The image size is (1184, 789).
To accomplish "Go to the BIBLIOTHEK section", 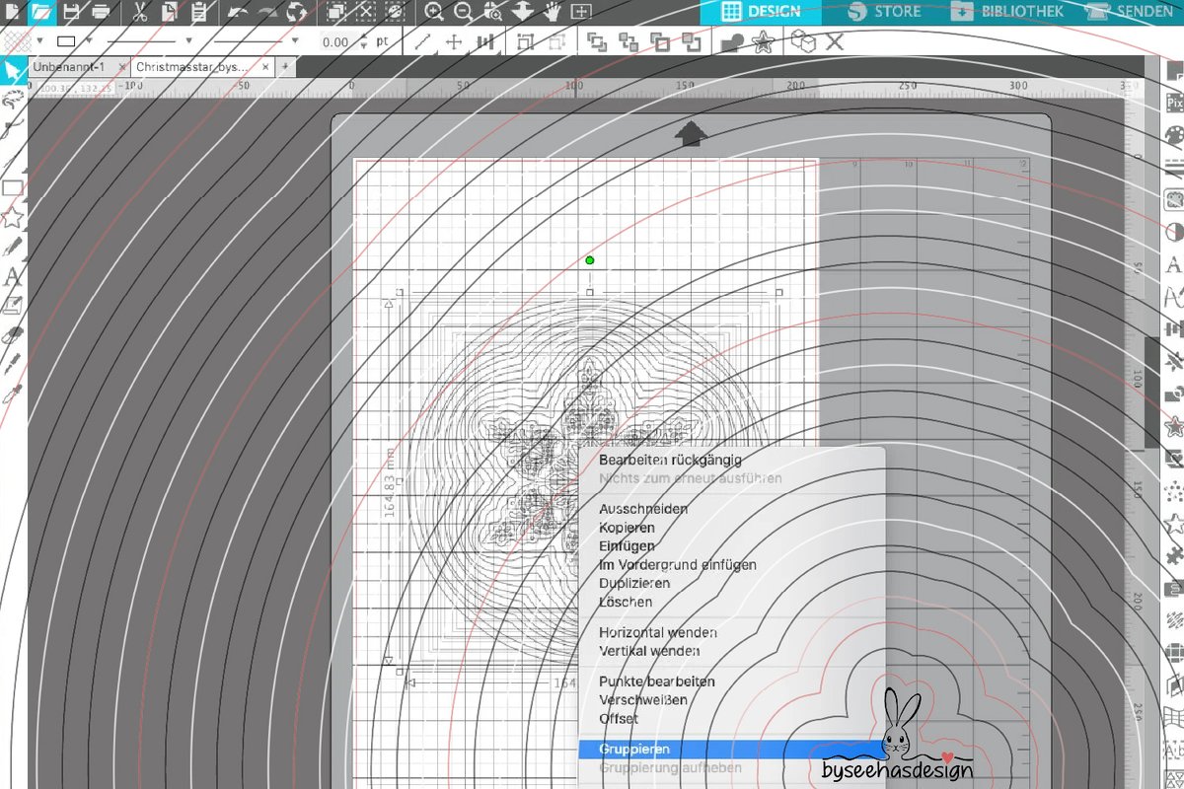I will (1007, 12).
